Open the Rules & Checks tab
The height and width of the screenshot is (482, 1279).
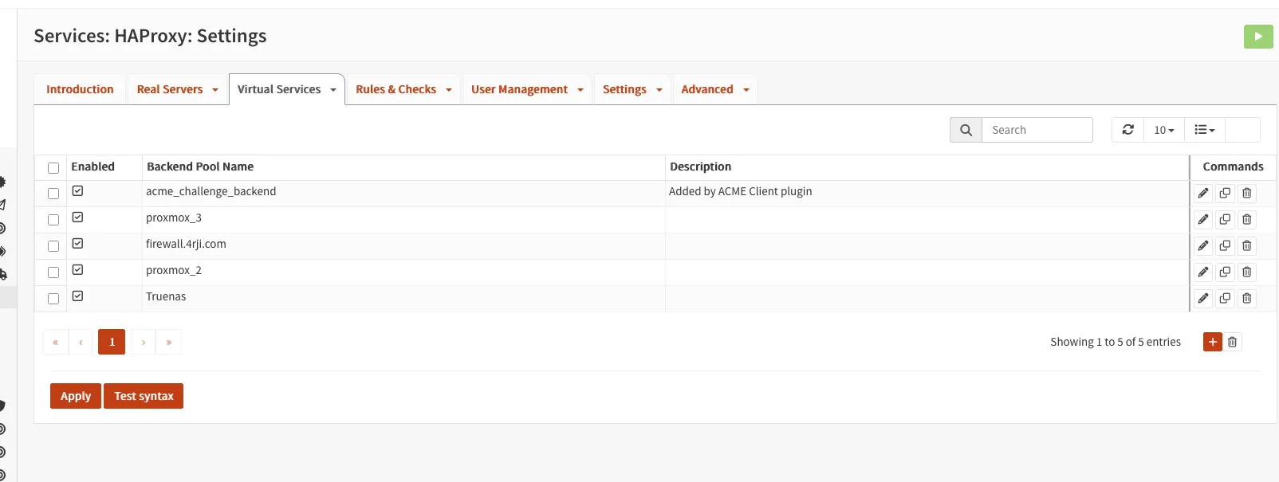[403, 89]
